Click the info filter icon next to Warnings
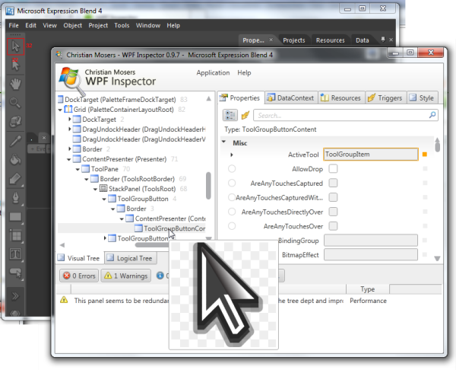Viewport: 456px width, 370px height. tap(160, 276)
